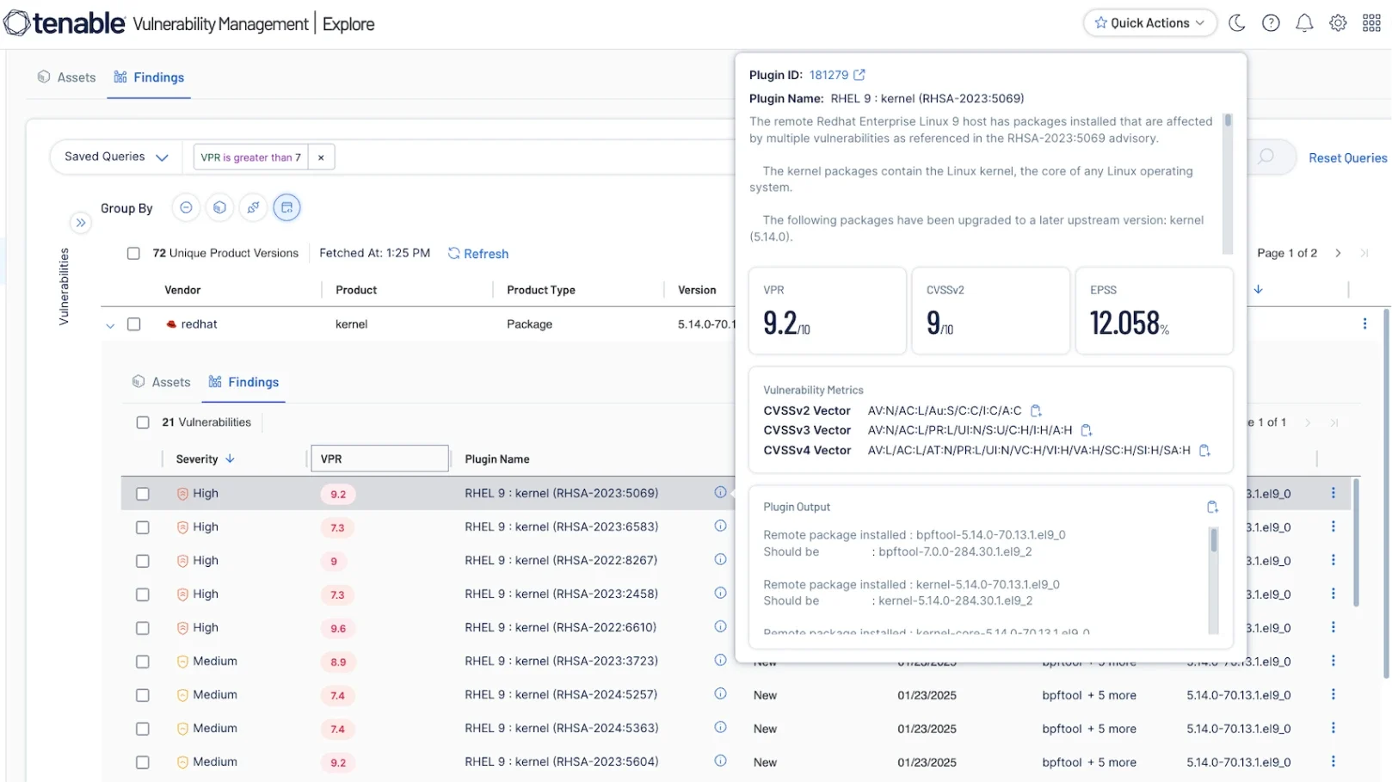Check the RHSA-2023:2458 row checkbox
The image size is (1392, 782).
pyautogui.click(x=143, y=594)
